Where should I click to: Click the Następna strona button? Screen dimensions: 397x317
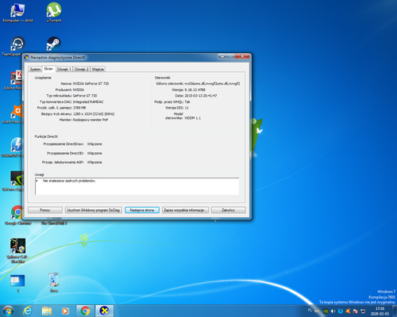pos(142,210)
